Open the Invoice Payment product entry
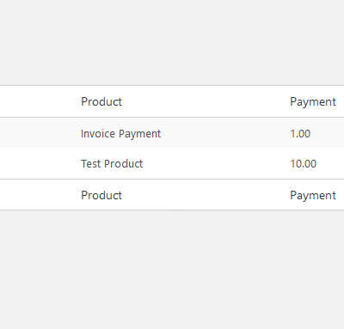The height and width of the screenshot is (329, 344). (x=120, y=134)
